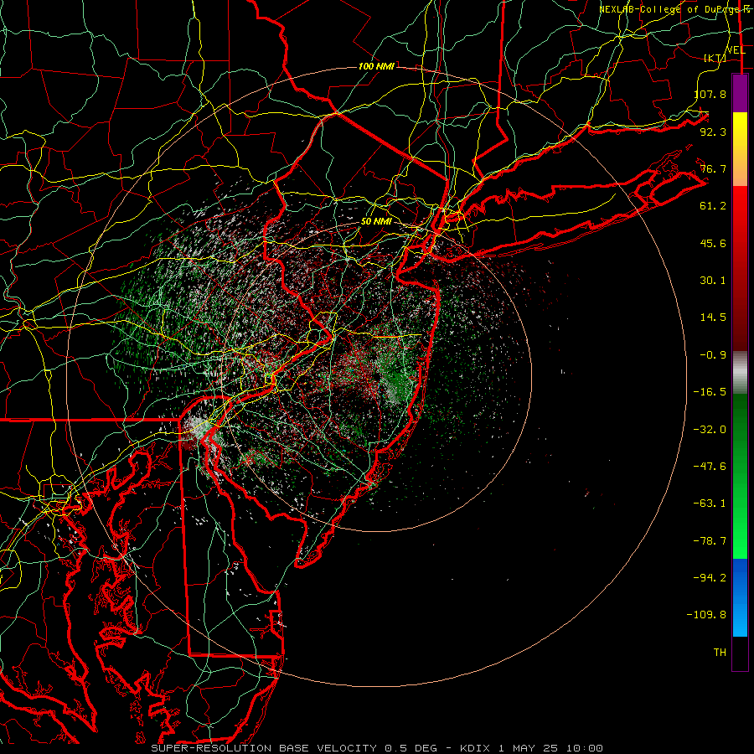
Task: Click the 92.3 velocity scale value
Action: [713, 132]
